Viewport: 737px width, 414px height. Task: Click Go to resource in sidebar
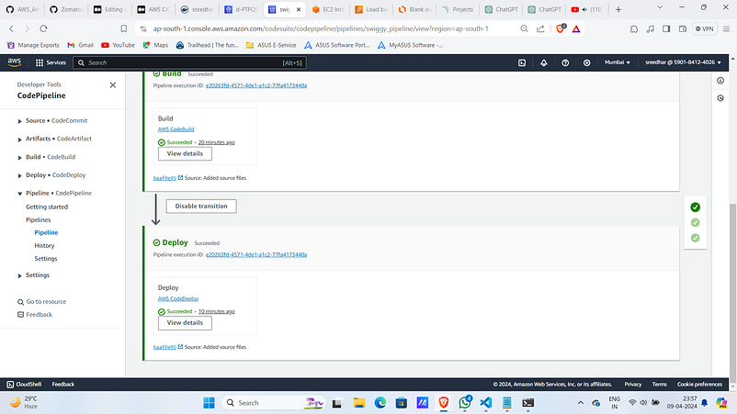coord(42,302)
